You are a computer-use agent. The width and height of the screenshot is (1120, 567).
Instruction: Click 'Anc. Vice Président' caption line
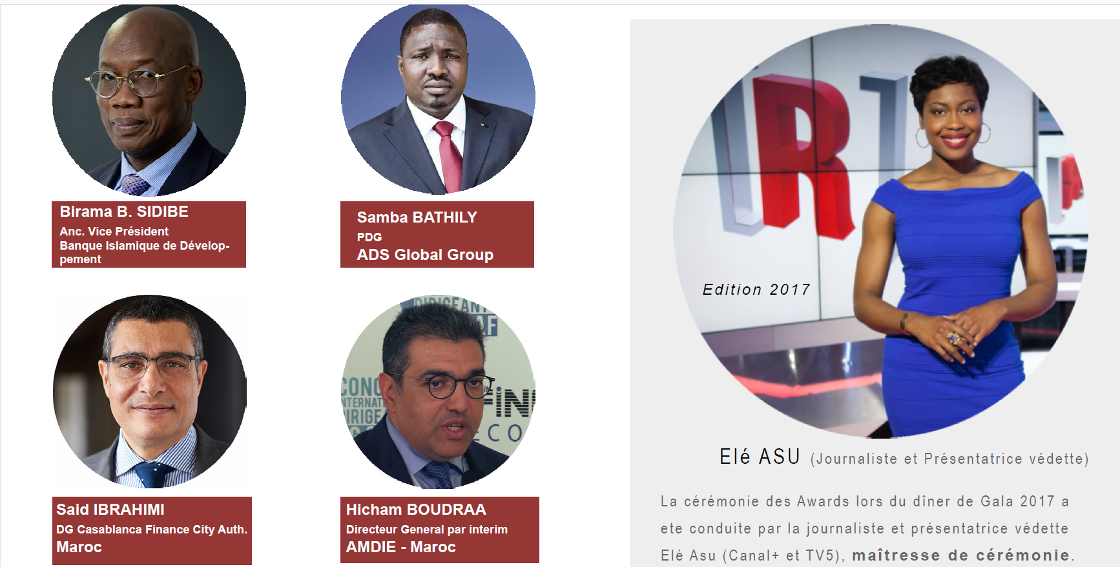click(x=114, y=232)
